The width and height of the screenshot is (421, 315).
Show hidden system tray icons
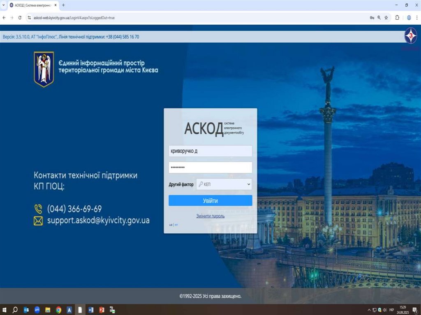369,310
